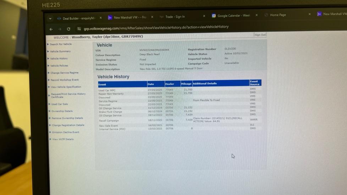Image resolution: width=347 pixels, height=195 pixels.
Task: Close the Home Page tab
Action: click(x=310, y=14)
